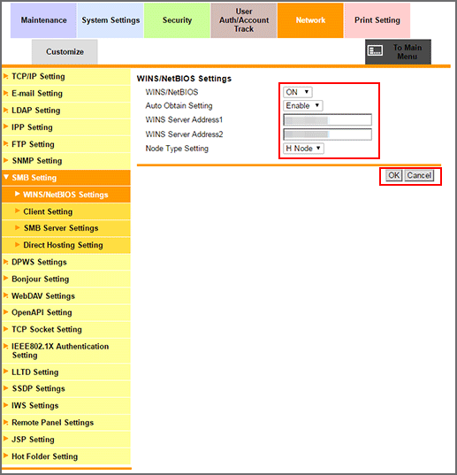
Task: Click the To Main Menu panel icon
Action: 375,50
